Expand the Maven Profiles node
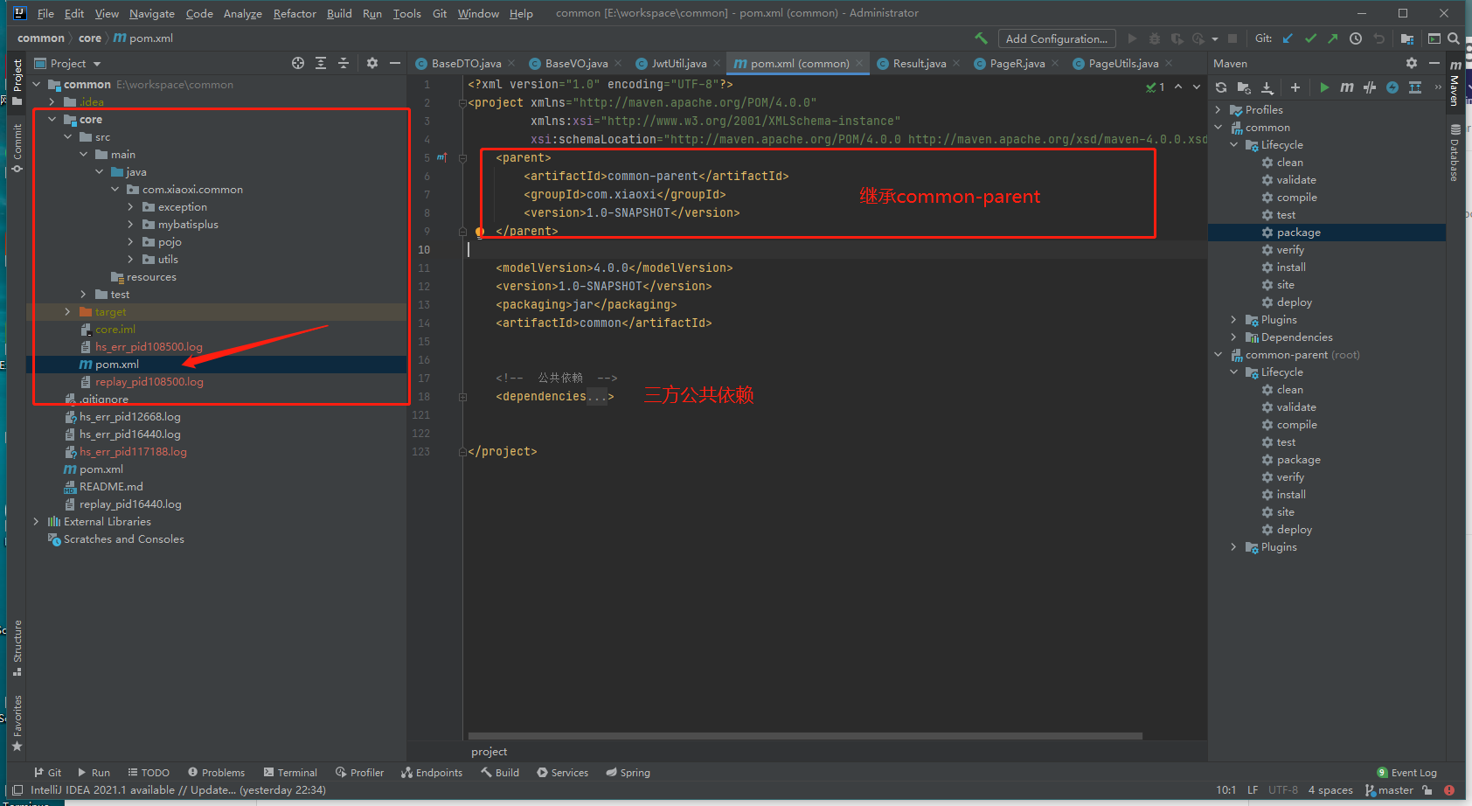 coord(1219,110)
